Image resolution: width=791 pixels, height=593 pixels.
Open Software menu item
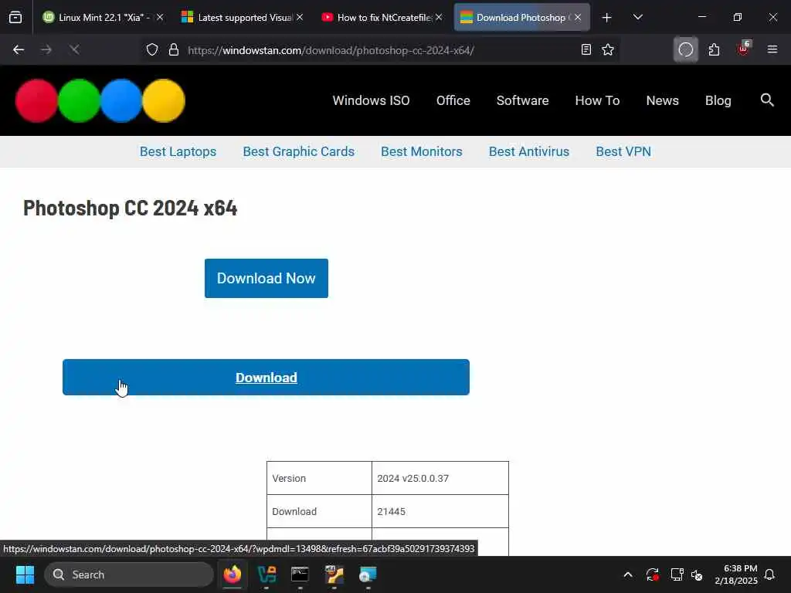[x=523, y=101]
